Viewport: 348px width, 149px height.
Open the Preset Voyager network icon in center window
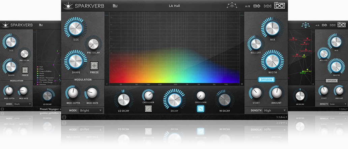(x=231, y=6)
